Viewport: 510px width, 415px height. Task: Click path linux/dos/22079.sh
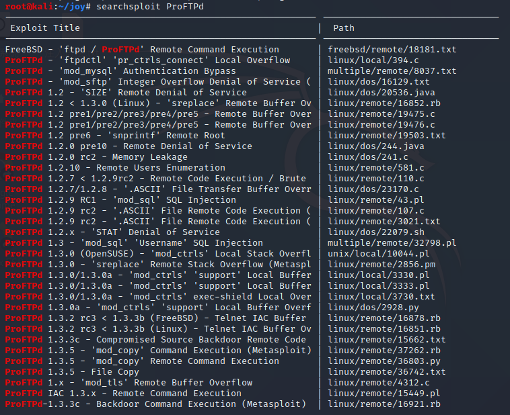(x=376, y=232)
